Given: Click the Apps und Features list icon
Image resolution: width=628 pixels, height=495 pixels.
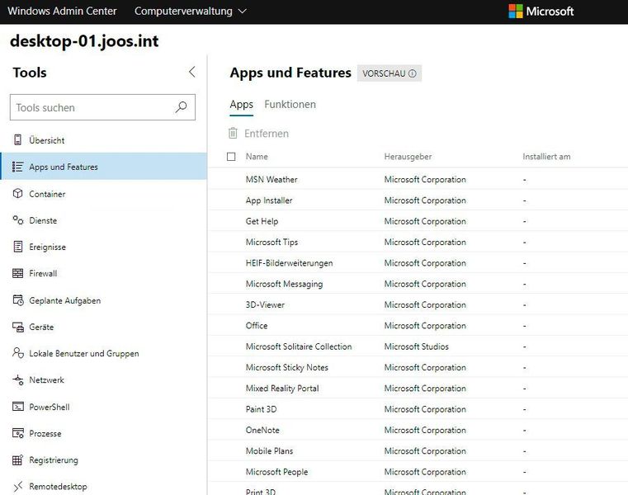Looking at the screenshot, I should click(17, 167).
